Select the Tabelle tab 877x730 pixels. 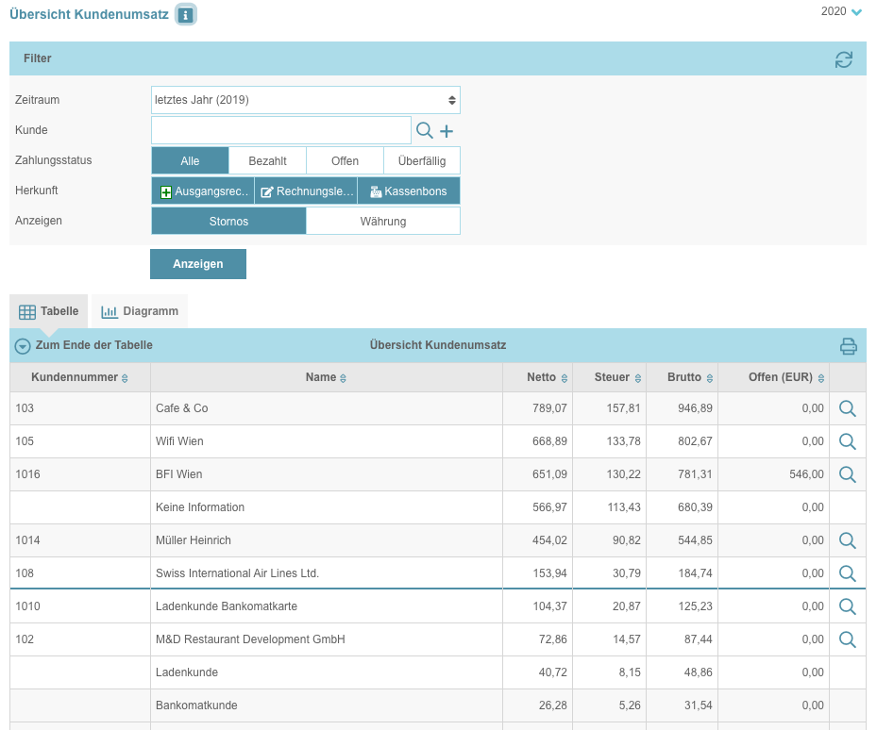(48, 311)
